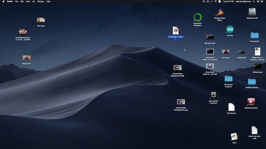Open the Apple menu

point(3,2)
